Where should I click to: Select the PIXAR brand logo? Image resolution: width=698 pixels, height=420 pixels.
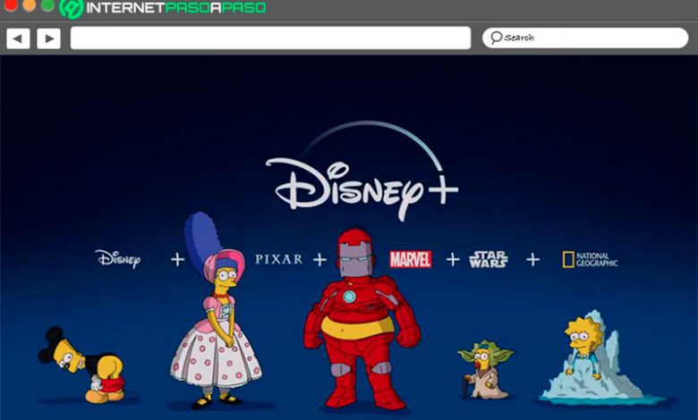[278, 258]
